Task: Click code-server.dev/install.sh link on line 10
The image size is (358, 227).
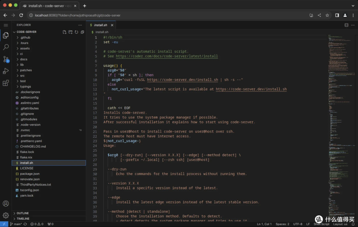Action: pos(182,80)
